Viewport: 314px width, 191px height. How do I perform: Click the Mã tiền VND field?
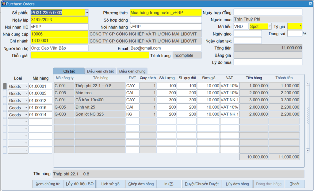(241, 26)
